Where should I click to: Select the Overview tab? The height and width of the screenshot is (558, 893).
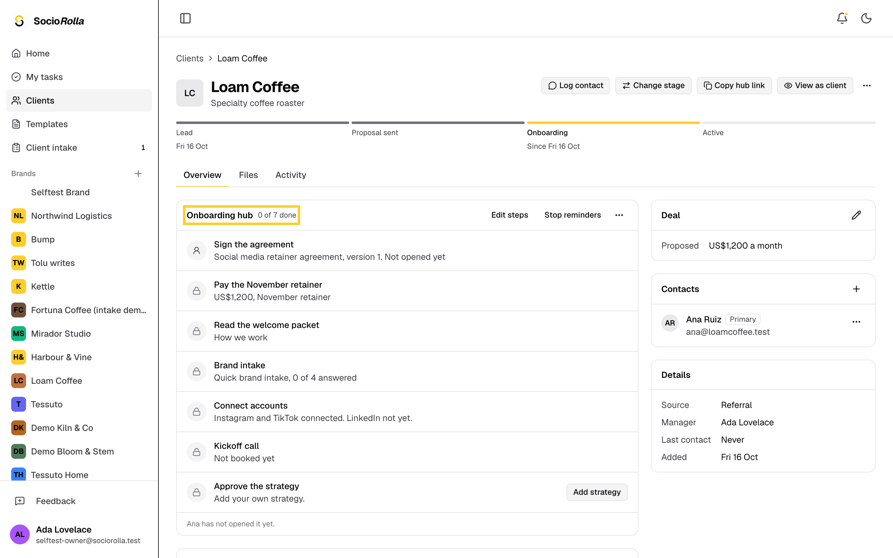coord(202,175)
